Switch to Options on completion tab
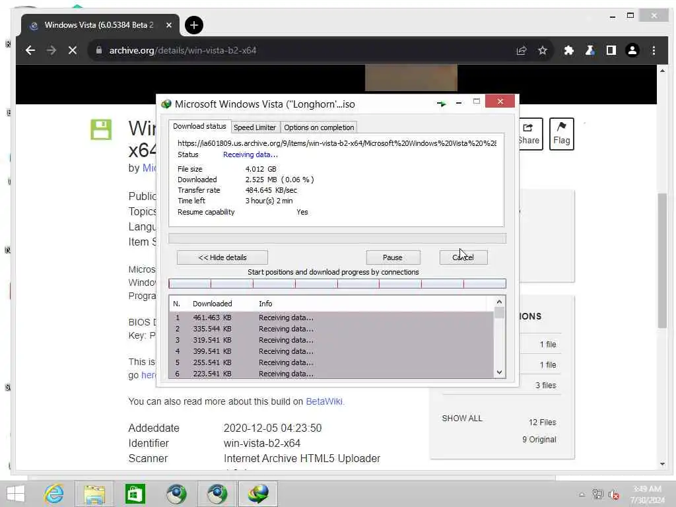 pyautogui.click(x=319, y=127)
